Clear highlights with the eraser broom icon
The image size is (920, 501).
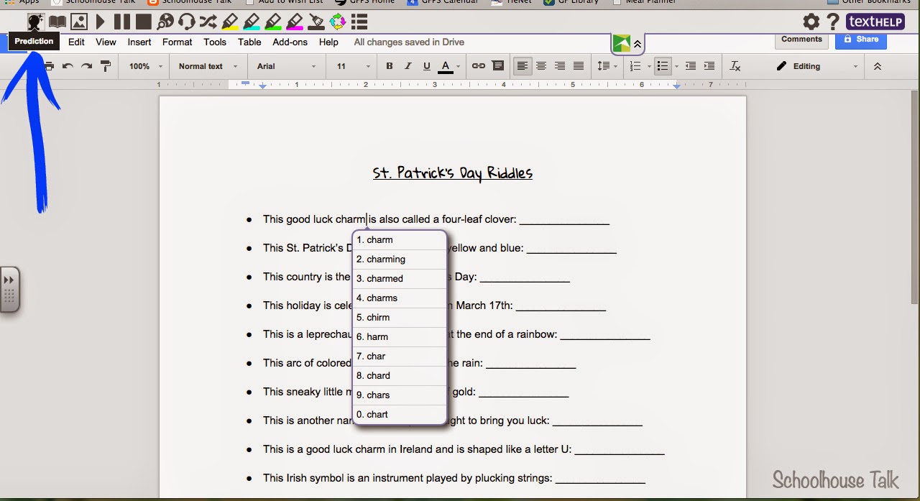click(x=316, y=22)
